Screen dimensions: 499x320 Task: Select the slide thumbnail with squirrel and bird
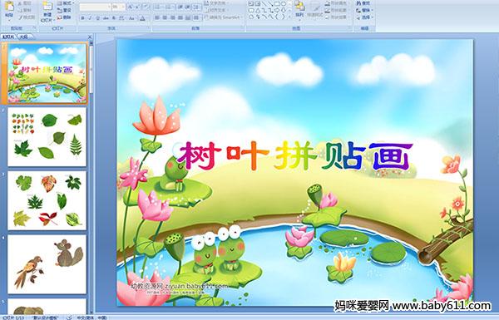[47, 264]
